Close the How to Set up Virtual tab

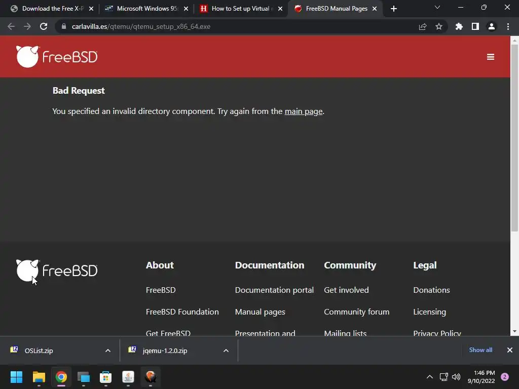click(280, 9)
